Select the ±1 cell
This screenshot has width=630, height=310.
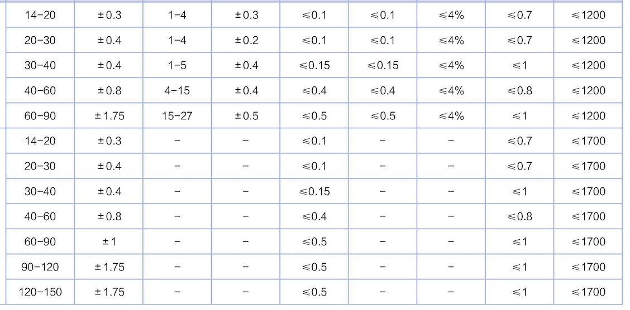[109, 242]
